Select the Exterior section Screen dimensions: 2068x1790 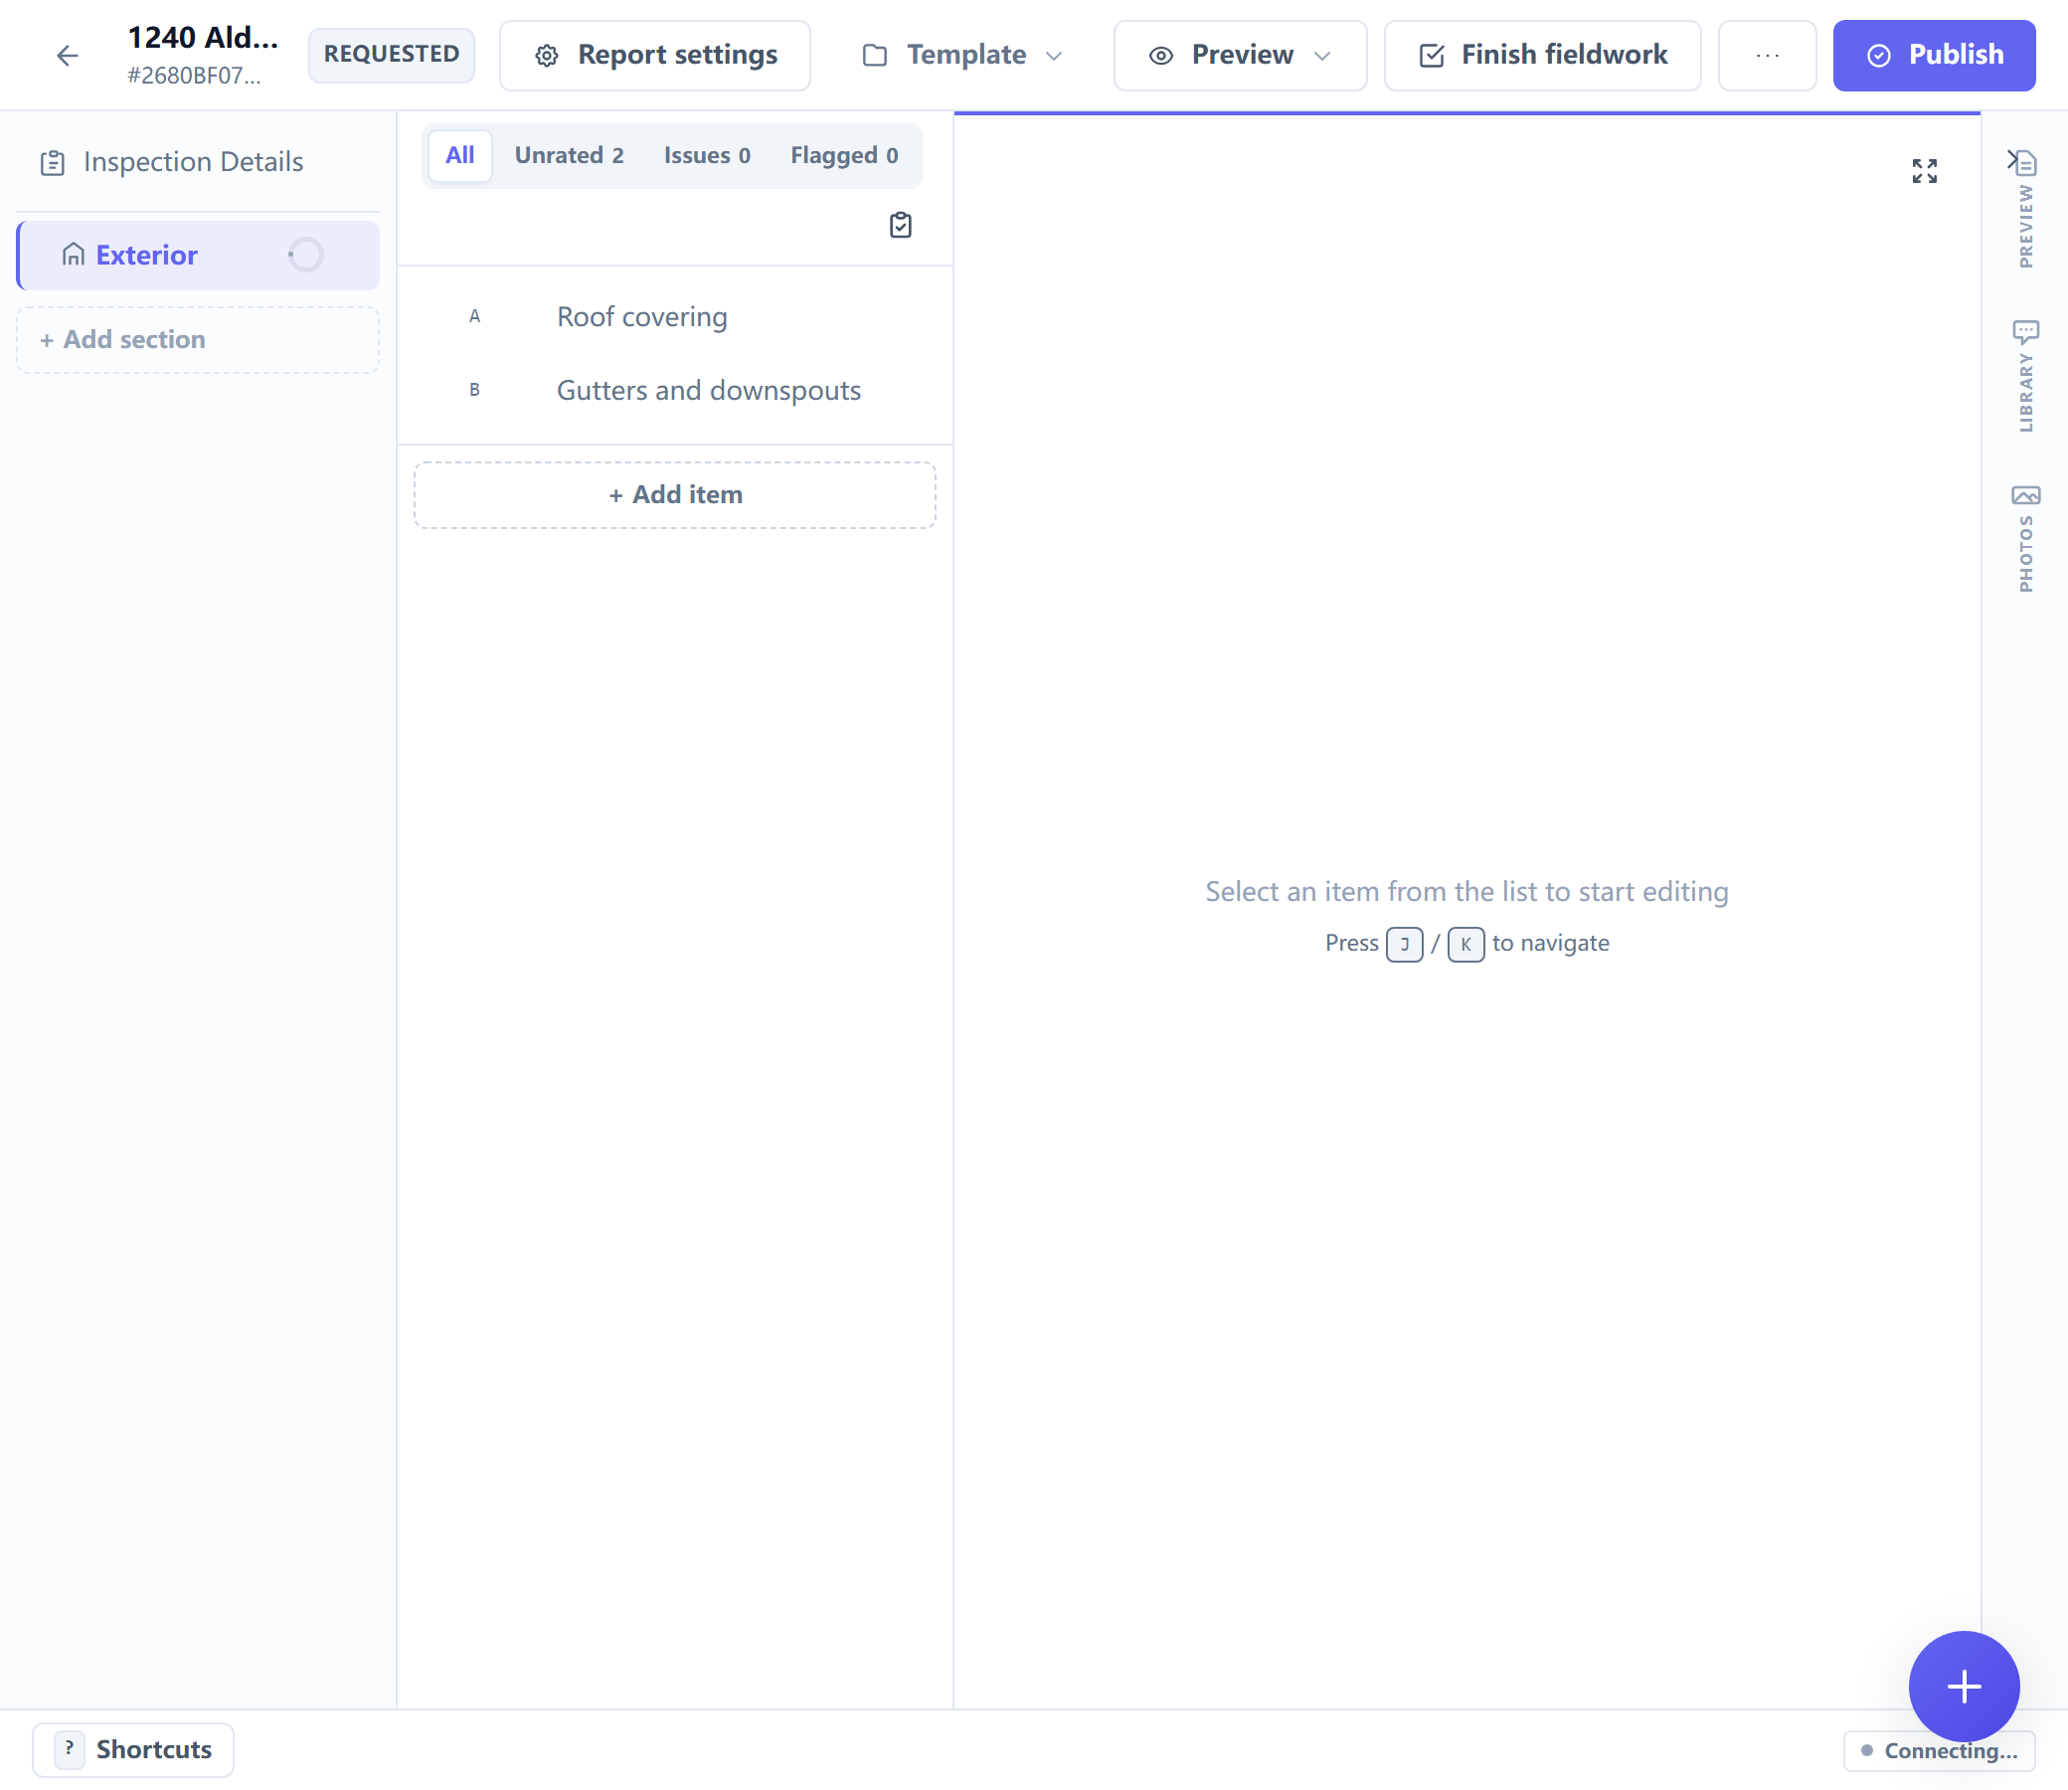198,256
